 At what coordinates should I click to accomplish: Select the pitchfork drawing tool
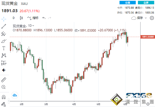pos(4,34)
